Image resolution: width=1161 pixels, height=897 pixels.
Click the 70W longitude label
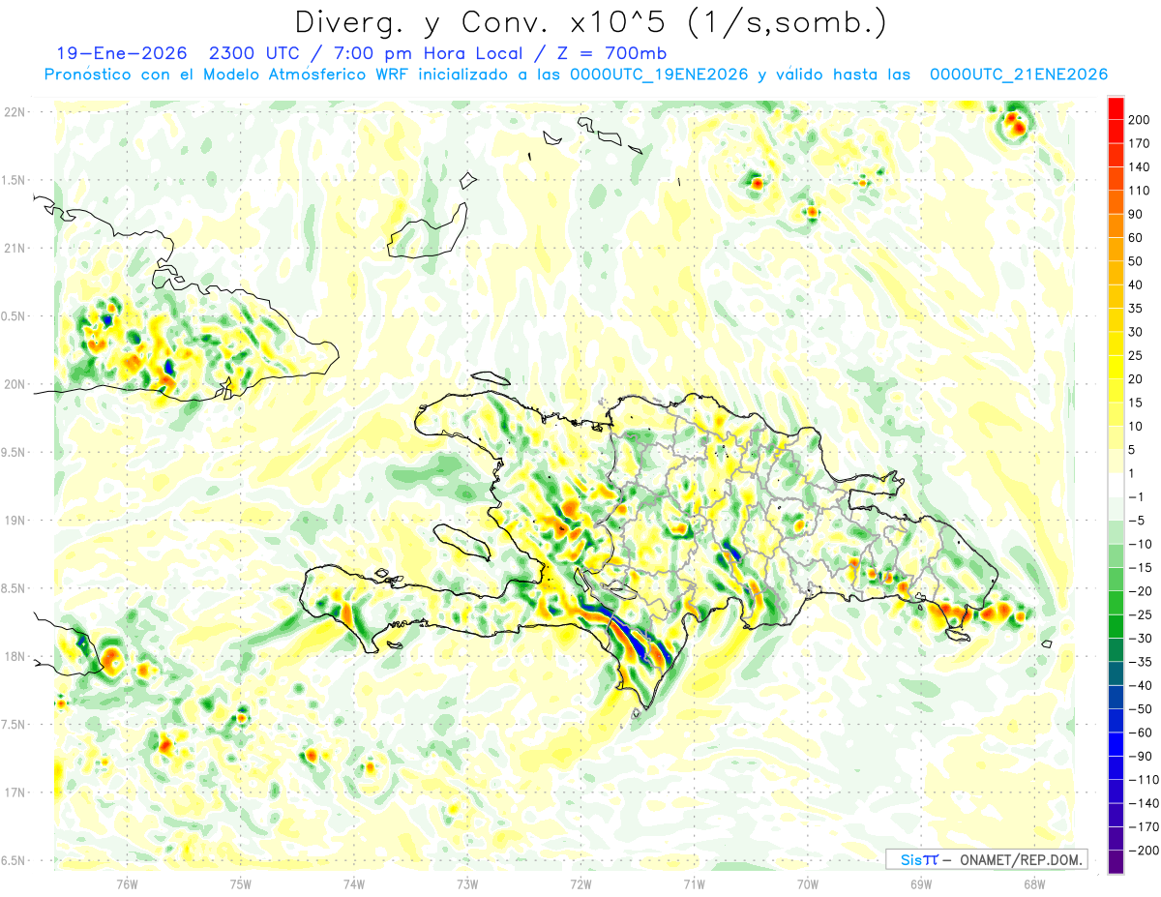(808, 883)
